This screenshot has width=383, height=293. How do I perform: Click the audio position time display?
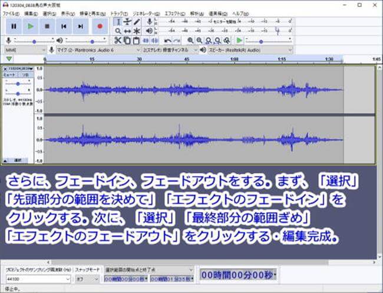click(238, 275)
